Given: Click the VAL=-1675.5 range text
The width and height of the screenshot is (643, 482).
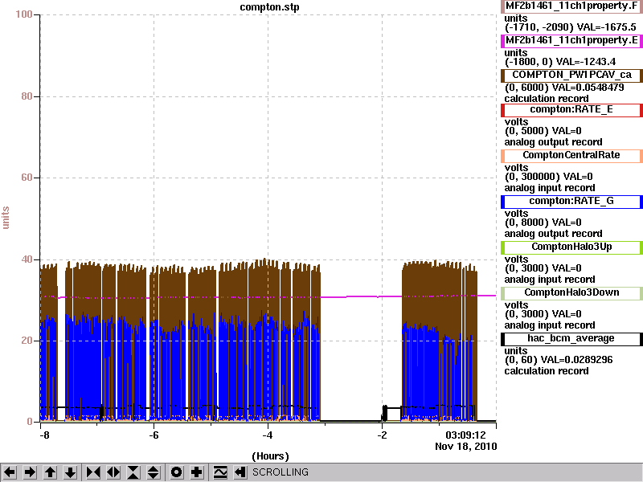Looking at the screenshot, I should (571, 27).
